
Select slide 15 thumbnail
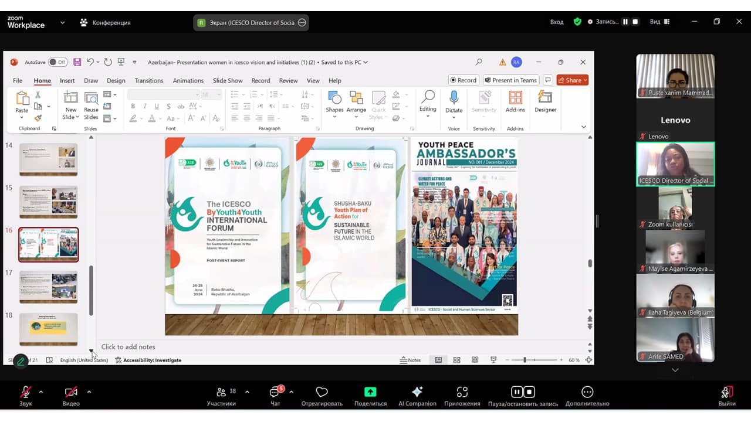[x=48, y=202]
